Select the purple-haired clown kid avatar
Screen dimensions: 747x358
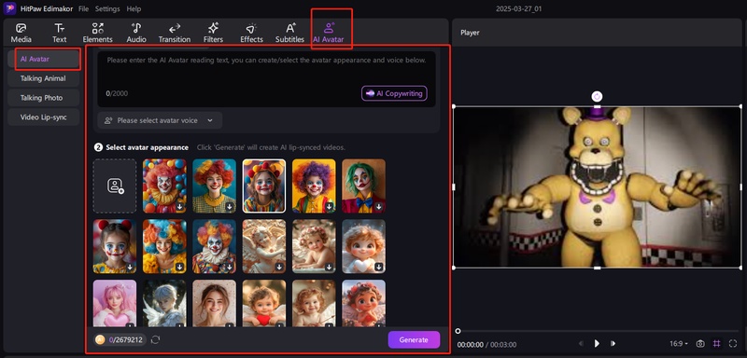coord(314,186)
